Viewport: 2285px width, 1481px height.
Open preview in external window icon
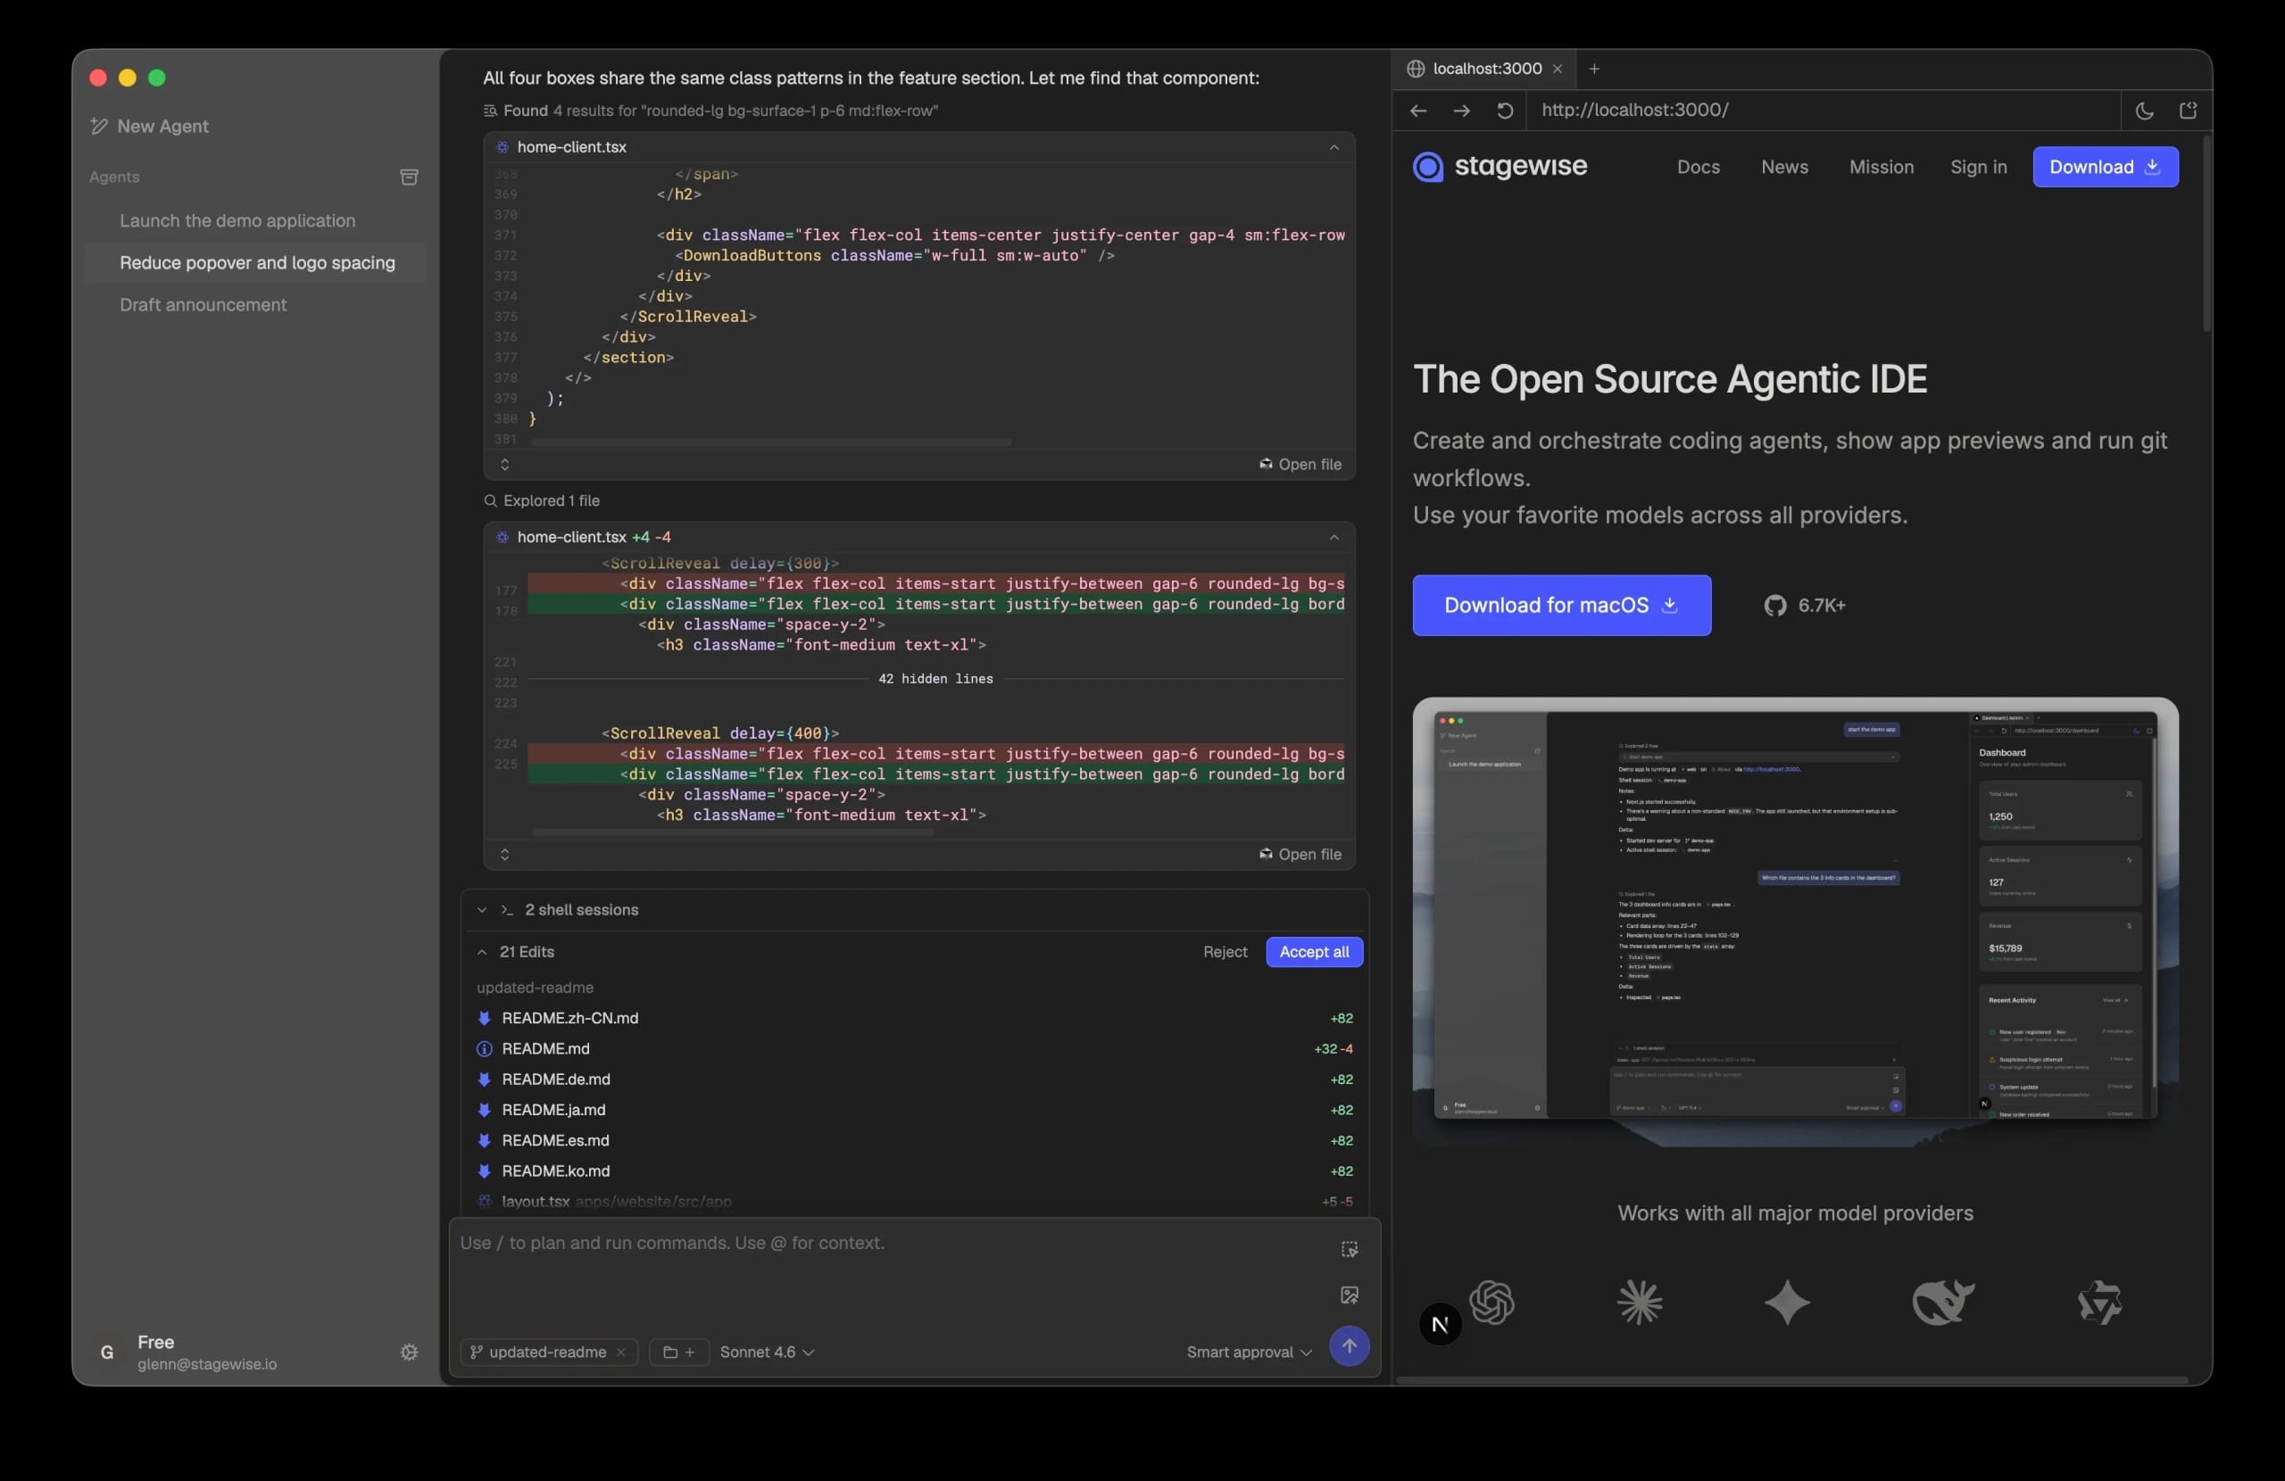click(x=2187, y=111)
